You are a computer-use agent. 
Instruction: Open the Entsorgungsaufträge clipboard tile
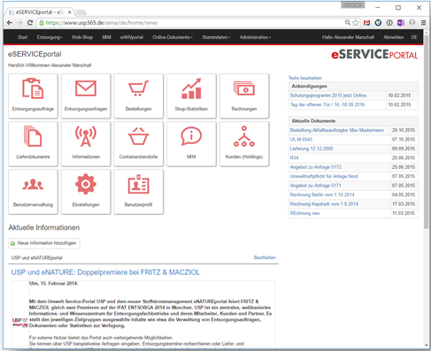pos(33,96)
